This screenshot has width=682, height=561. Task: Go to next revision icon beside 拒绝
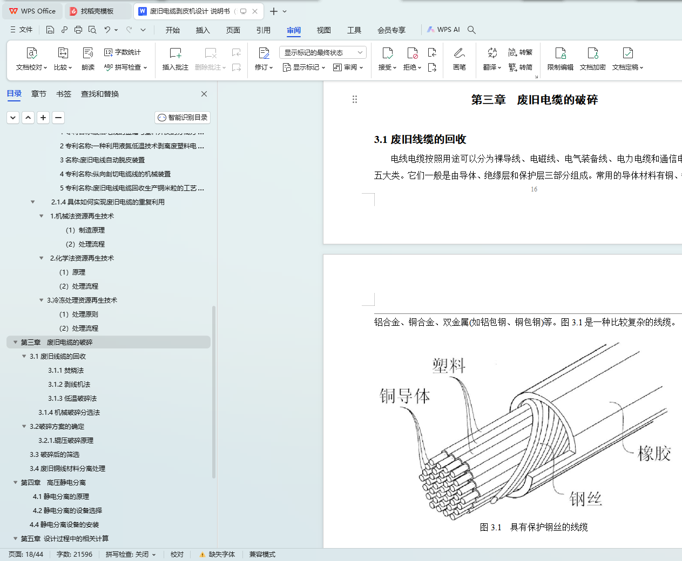tap(432, 67)
